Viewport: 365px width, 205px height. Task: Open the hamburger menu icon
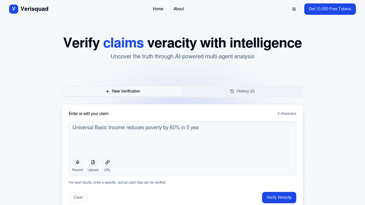294,9
